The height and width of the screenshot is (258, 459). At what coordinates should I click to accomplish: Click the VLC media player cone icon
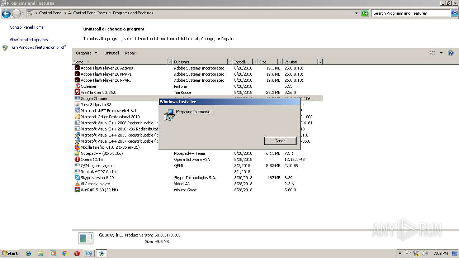(x=77, y=184)
